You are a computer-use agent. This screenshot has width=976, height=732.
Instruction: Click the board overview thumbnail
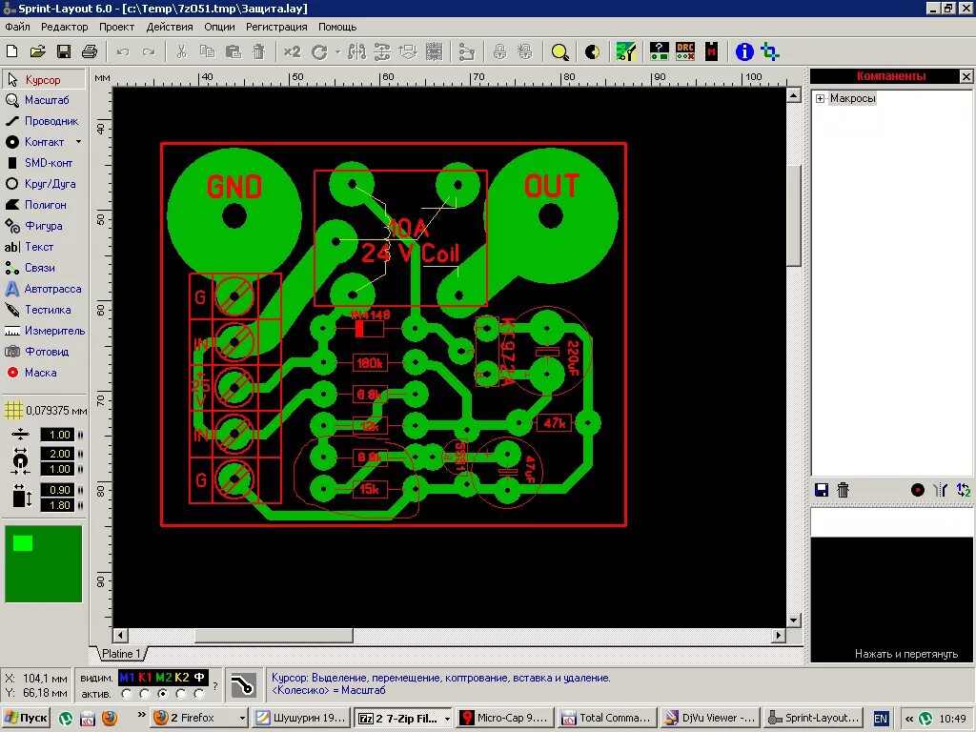tap(44, 564)
